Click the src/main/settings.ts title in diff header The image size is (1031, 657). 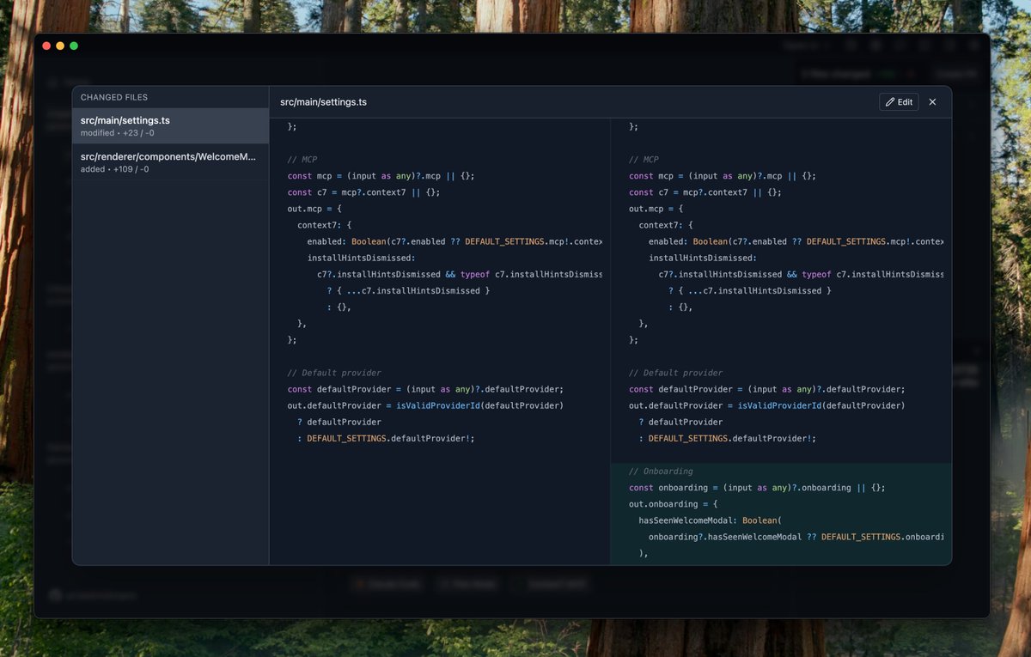[323, 102]
